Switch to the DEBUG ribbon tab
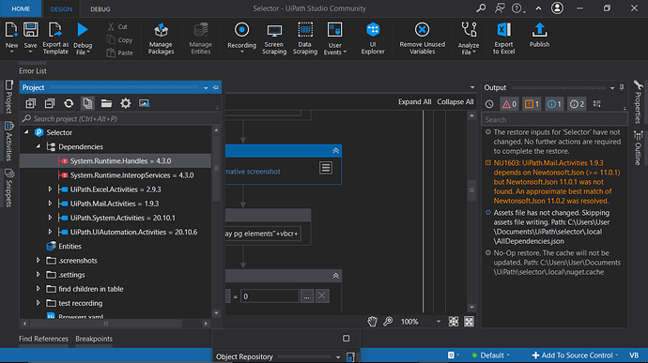 coord(100,8)
